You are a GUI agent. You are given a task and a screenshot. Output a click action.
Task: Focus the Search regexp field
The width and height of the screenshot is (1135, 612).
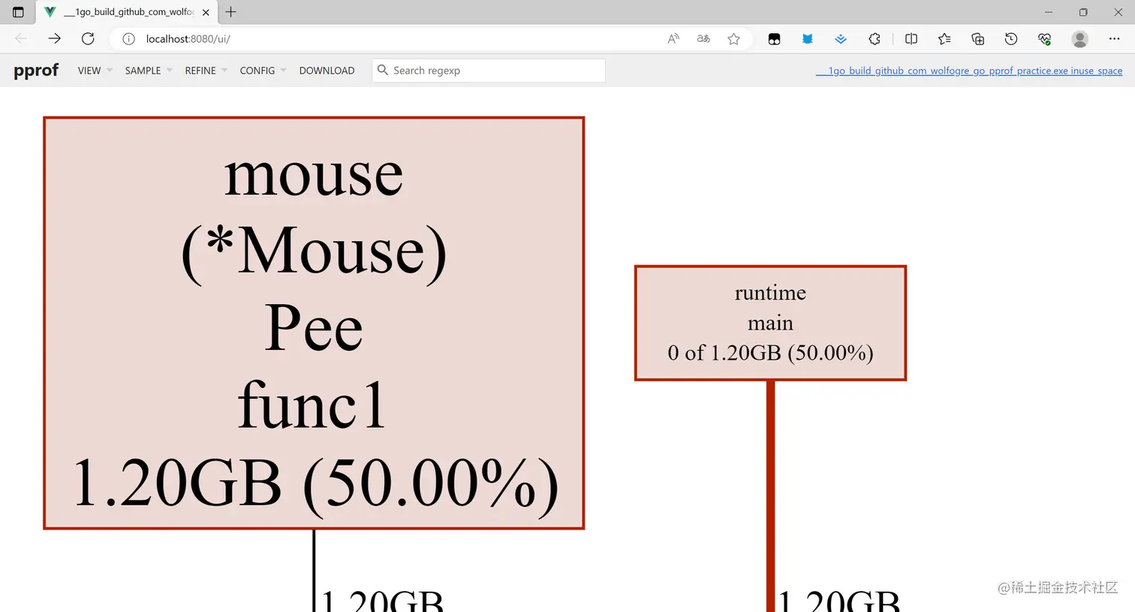coord(489,71)
